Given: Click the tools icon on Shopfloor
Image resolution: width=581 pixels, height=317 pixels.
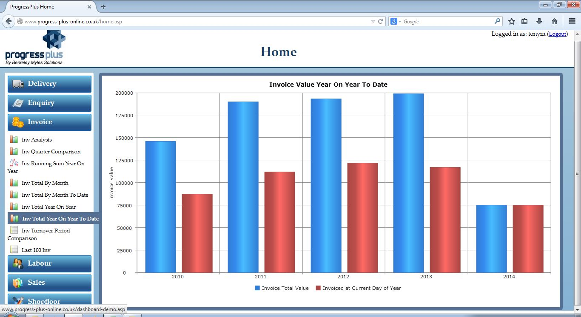Looking at the screenshot, I should 18,301.
